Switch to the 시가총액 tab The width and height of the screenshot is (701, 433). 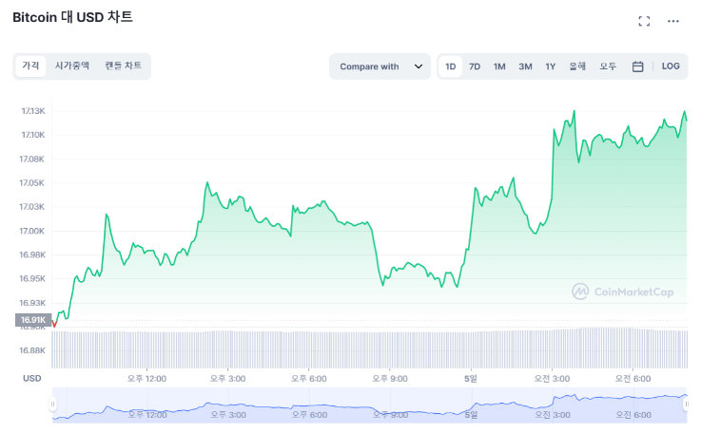(x=72, y=66)
